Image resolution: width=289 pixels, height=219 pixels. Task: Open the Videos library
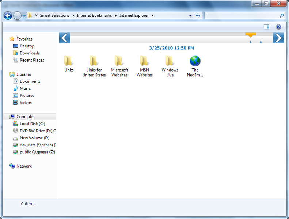22,103
